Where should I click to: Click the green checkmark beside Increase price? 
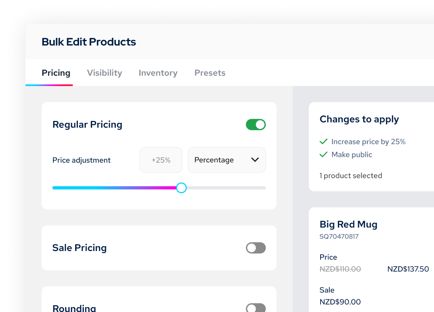coord(323,141)
